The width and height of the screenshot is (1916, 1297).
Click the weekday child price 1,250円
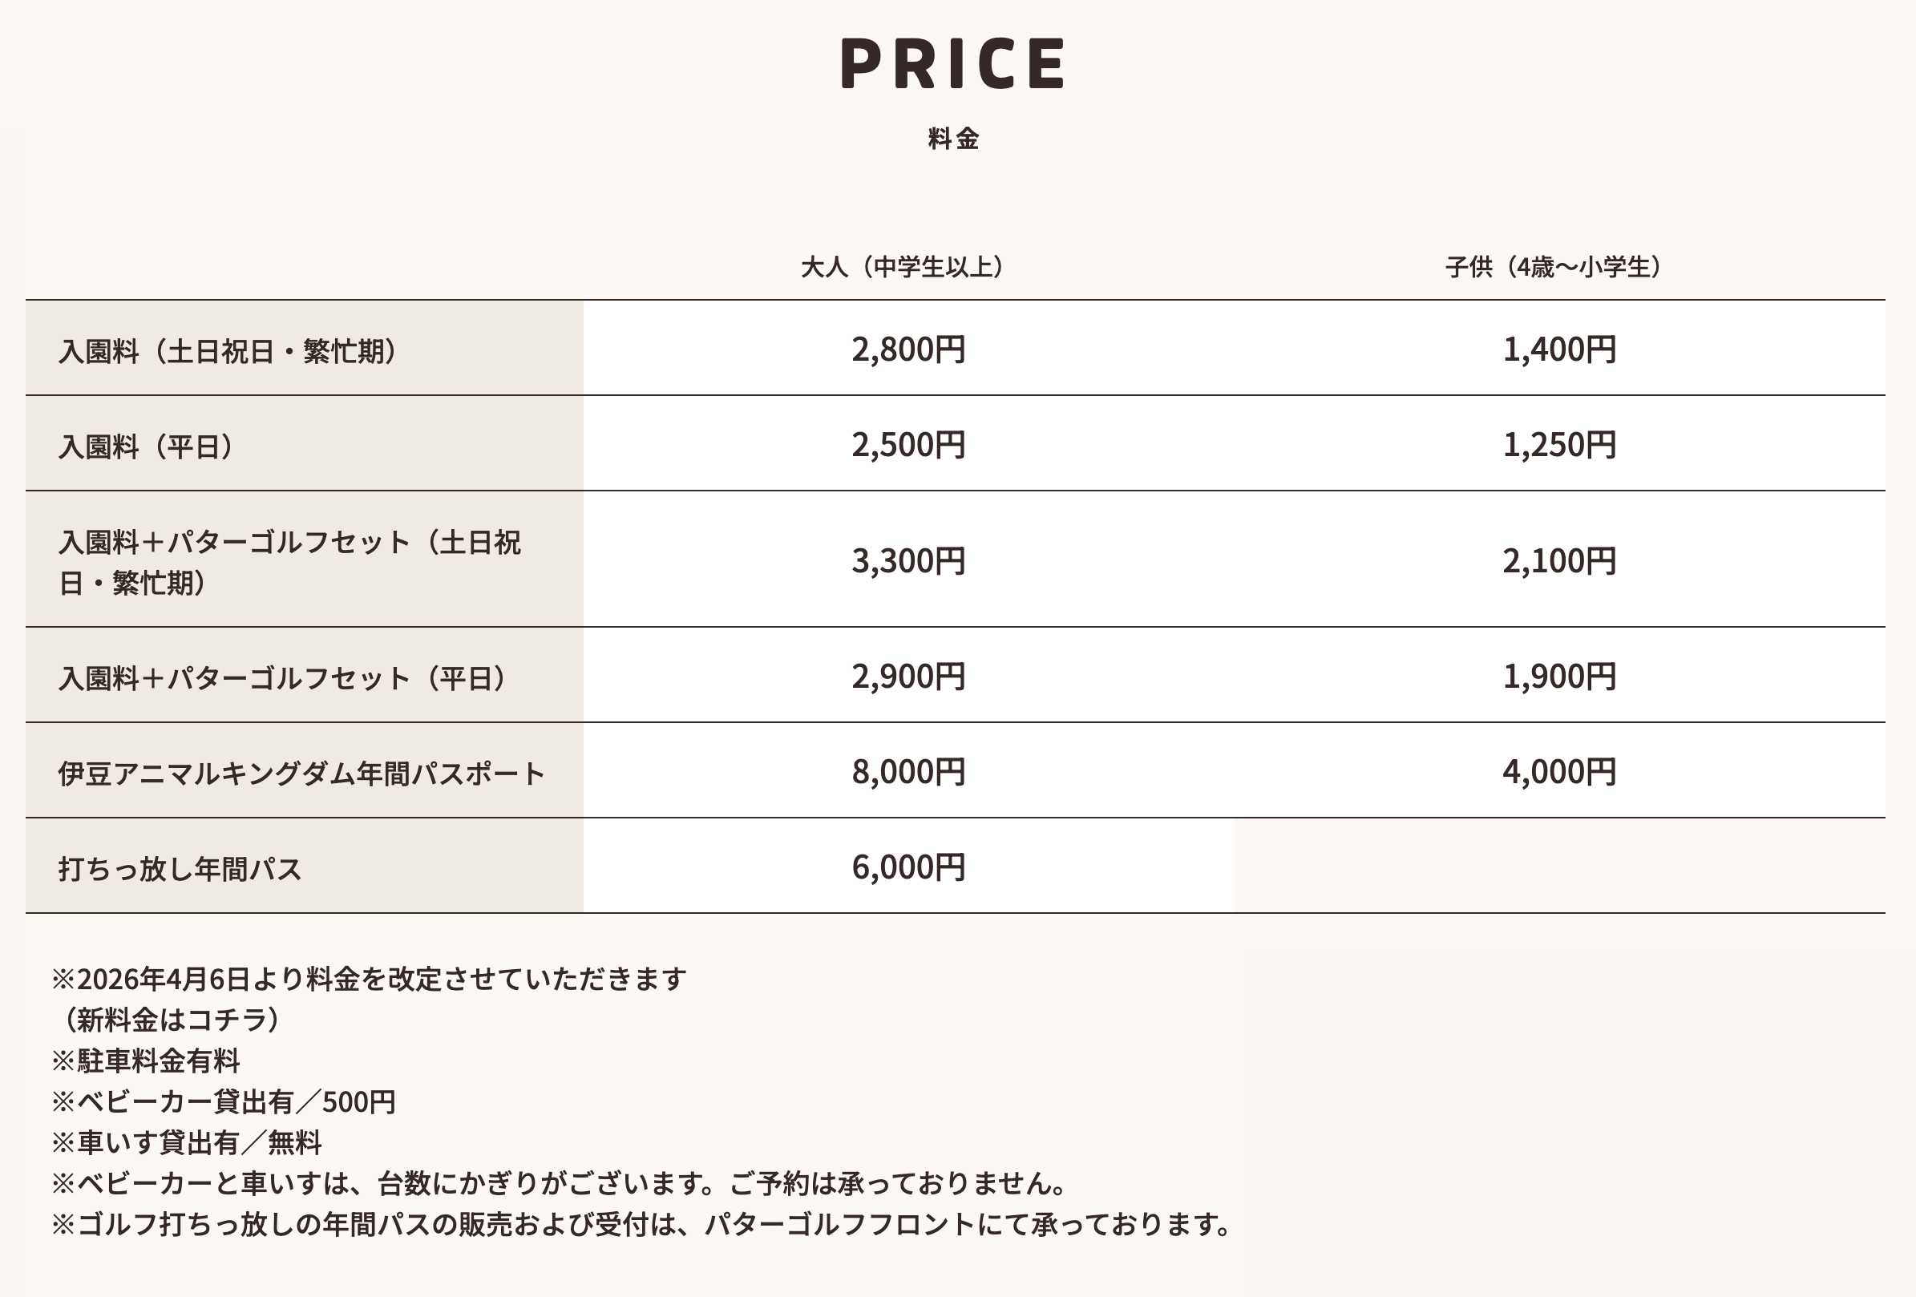point(1558,445)
